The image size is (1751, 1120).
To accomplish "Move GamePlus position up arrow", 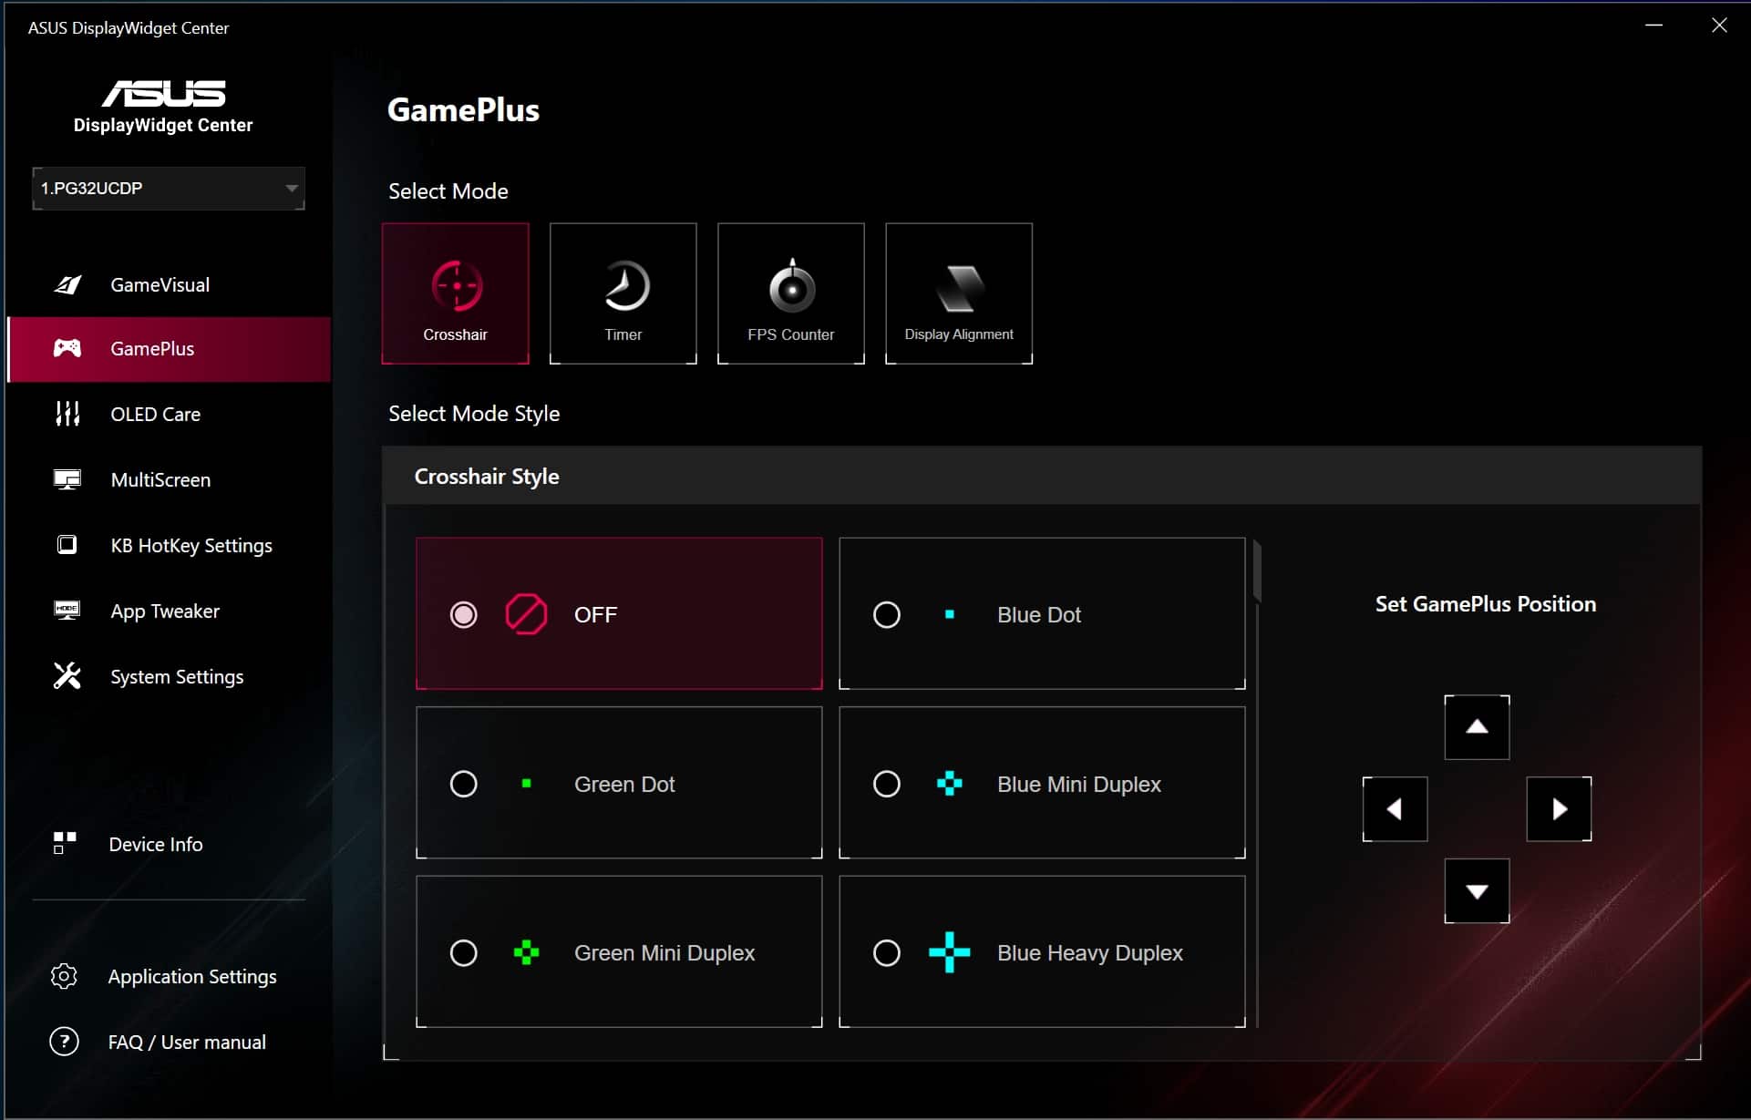I will tap(1477, 727).
